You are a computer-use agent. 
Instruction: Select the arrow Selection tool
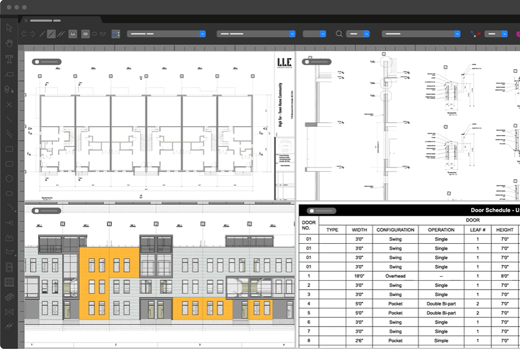(x=9, y=28)
